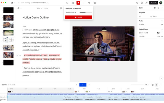This screenshot has height=103, width=164.
Task: Open the help question mark button
Action: [x=161, y=78]
